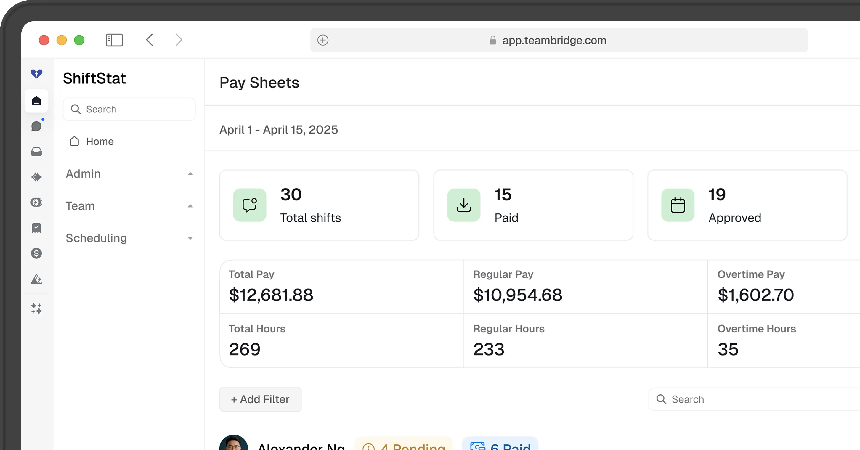Go to Home in navigation
The image size is (860, 450).
100,142
